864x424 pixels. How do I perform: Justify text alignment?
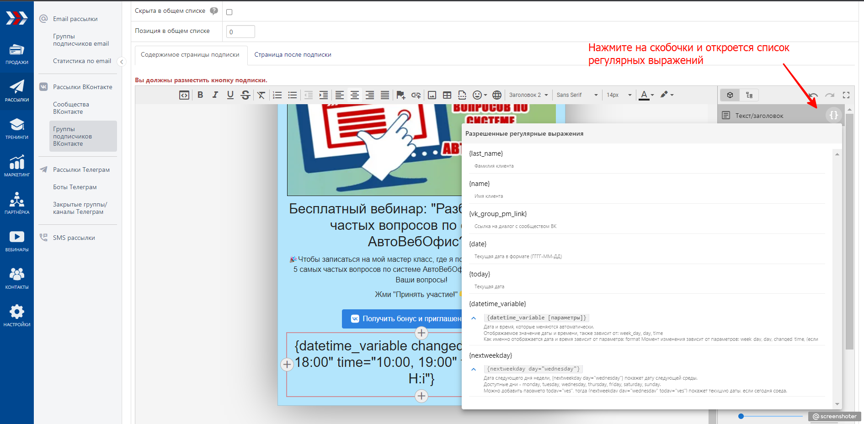(385, 95)
